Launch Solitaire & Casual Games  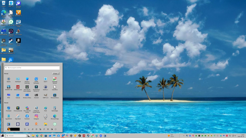pyautogui.click(x=36, y=109)
